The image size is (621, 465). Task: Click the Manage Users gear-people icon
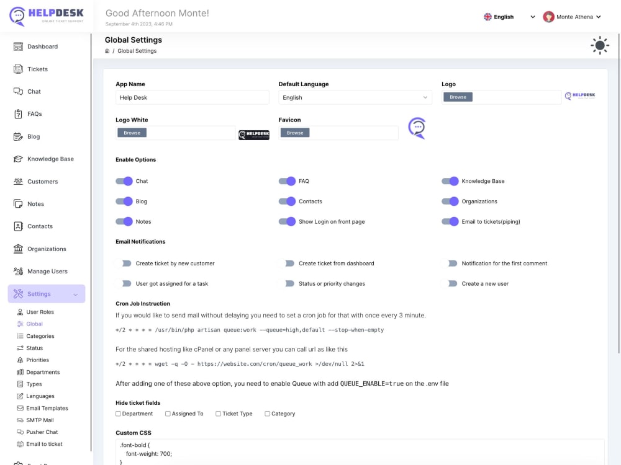[18, 272]
